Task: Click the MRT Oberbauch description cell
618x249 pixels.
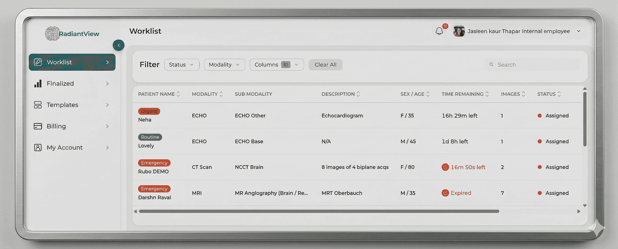Action: tap(342, 193)
